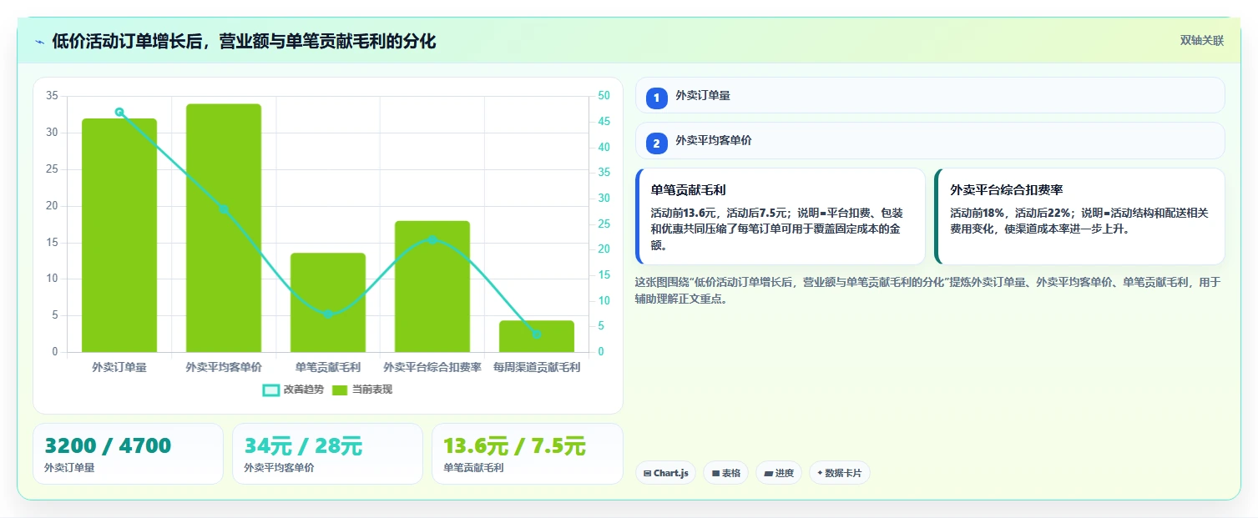Click the blue number 2 badge
This screenshot has height=518, width=1258.
[656, 143]
